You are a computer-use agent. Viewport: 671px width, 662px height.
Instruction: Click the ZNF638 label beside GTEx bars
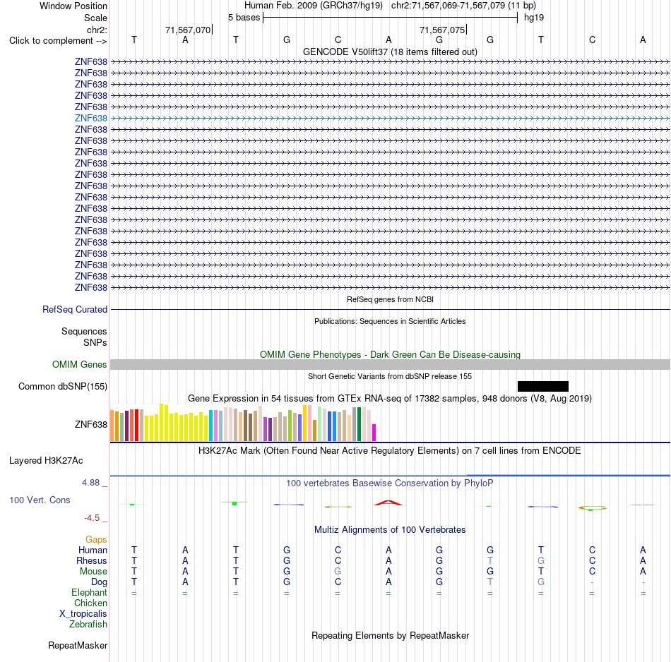tap(90, 424)
